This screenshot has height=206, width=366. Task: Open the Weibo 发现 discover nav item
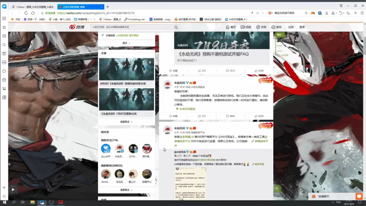point(261,27)
